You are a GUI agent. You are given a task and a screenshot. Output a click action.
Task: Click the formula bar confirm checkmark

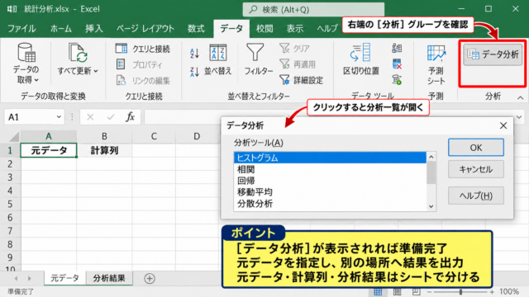point(110,117)
